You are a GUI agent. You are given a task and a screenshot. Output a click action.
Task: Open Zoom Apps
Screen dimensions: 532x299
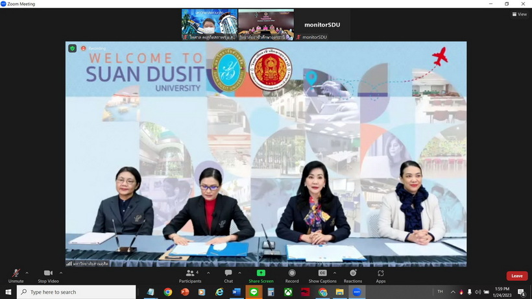coord(381,276)
